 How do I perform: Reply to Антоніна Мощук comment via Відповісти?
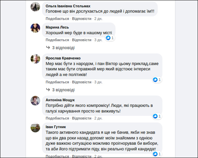[82, 118]
